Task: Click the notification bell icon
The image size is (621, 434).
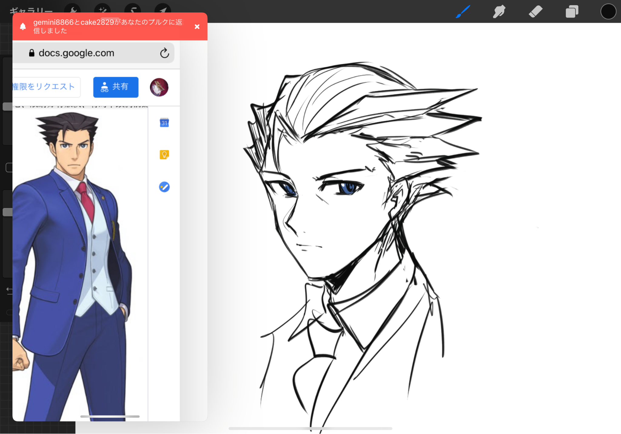Action: 23,27
